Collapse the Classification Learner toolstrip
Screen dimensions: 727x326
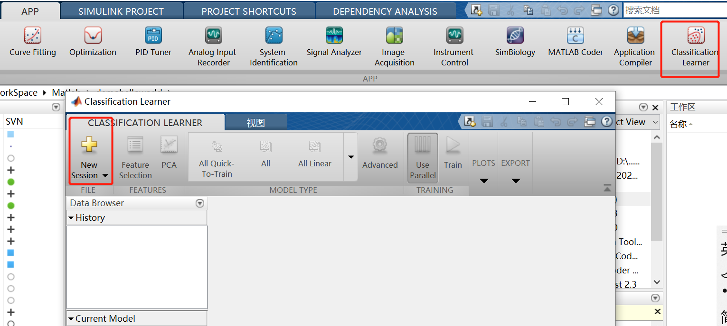607,188
